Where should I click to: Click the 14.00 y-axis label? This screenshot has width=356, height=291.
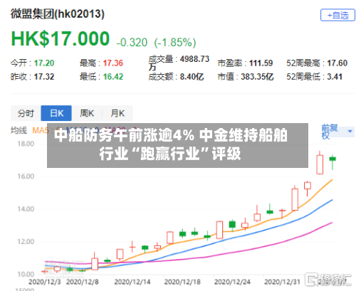pyautogui.click(x=26, y=209)
